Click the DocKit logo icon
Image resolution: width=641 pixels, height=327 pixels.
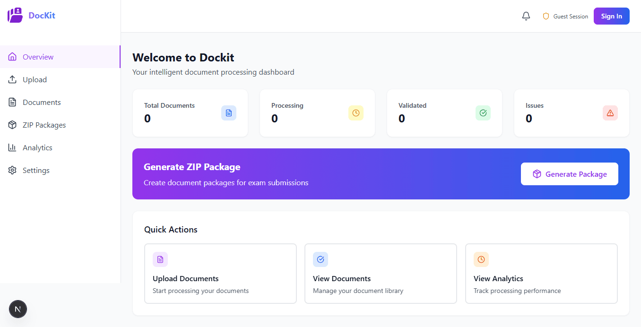point(15,15)
